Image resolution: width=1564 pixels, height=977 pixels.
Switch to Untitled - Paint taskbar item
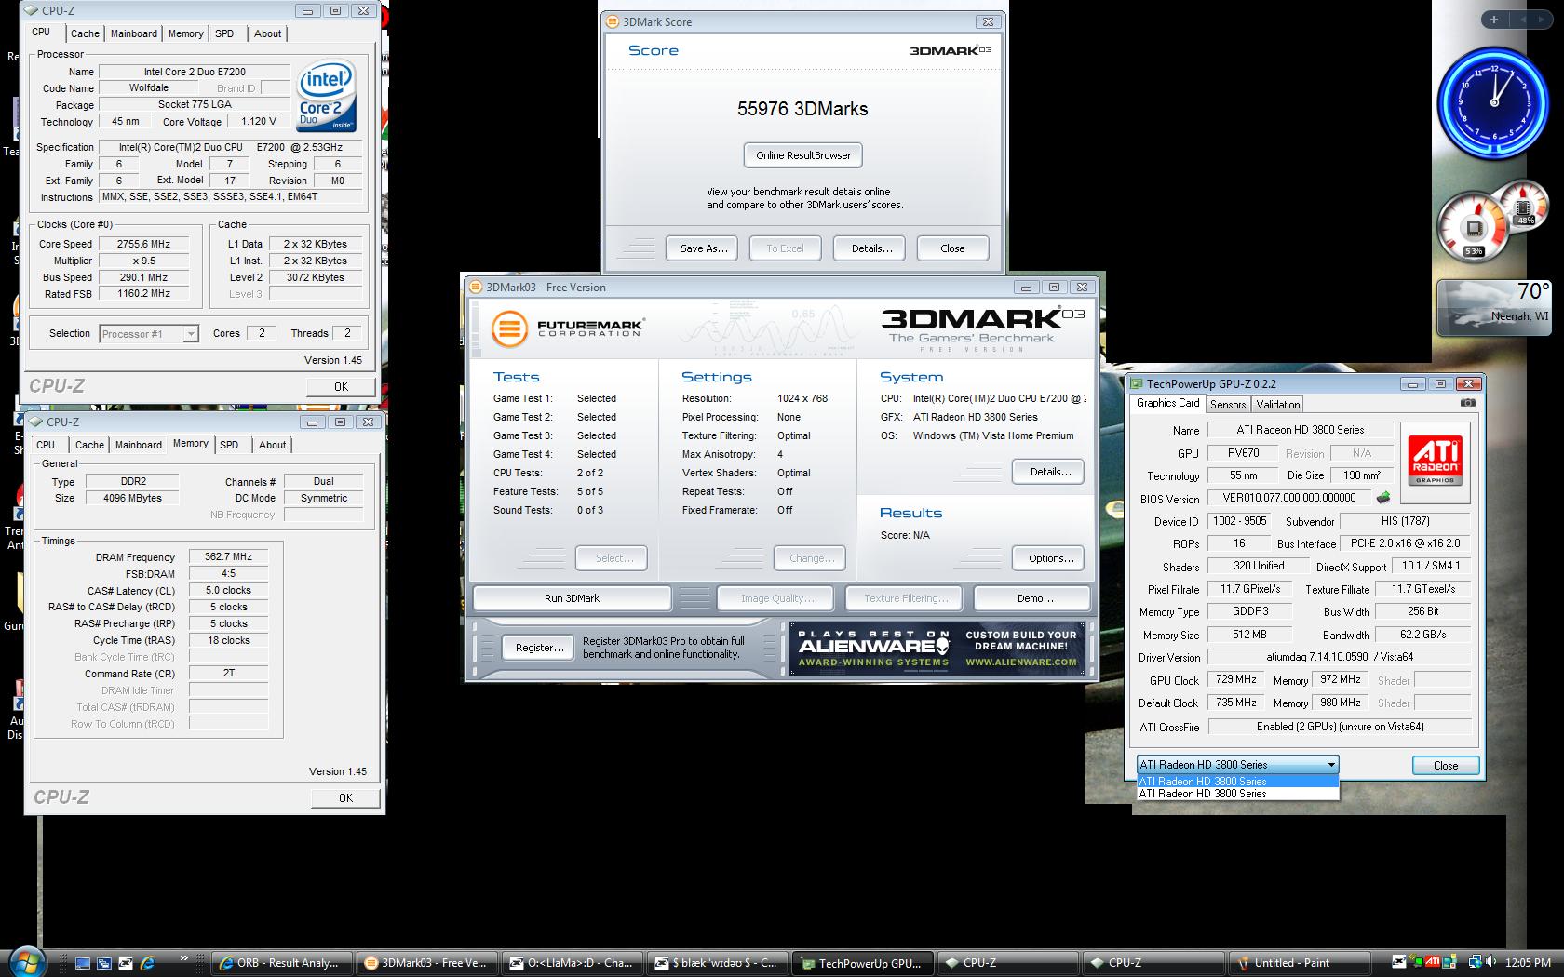pyautogui.click(x=1301, y=963)
